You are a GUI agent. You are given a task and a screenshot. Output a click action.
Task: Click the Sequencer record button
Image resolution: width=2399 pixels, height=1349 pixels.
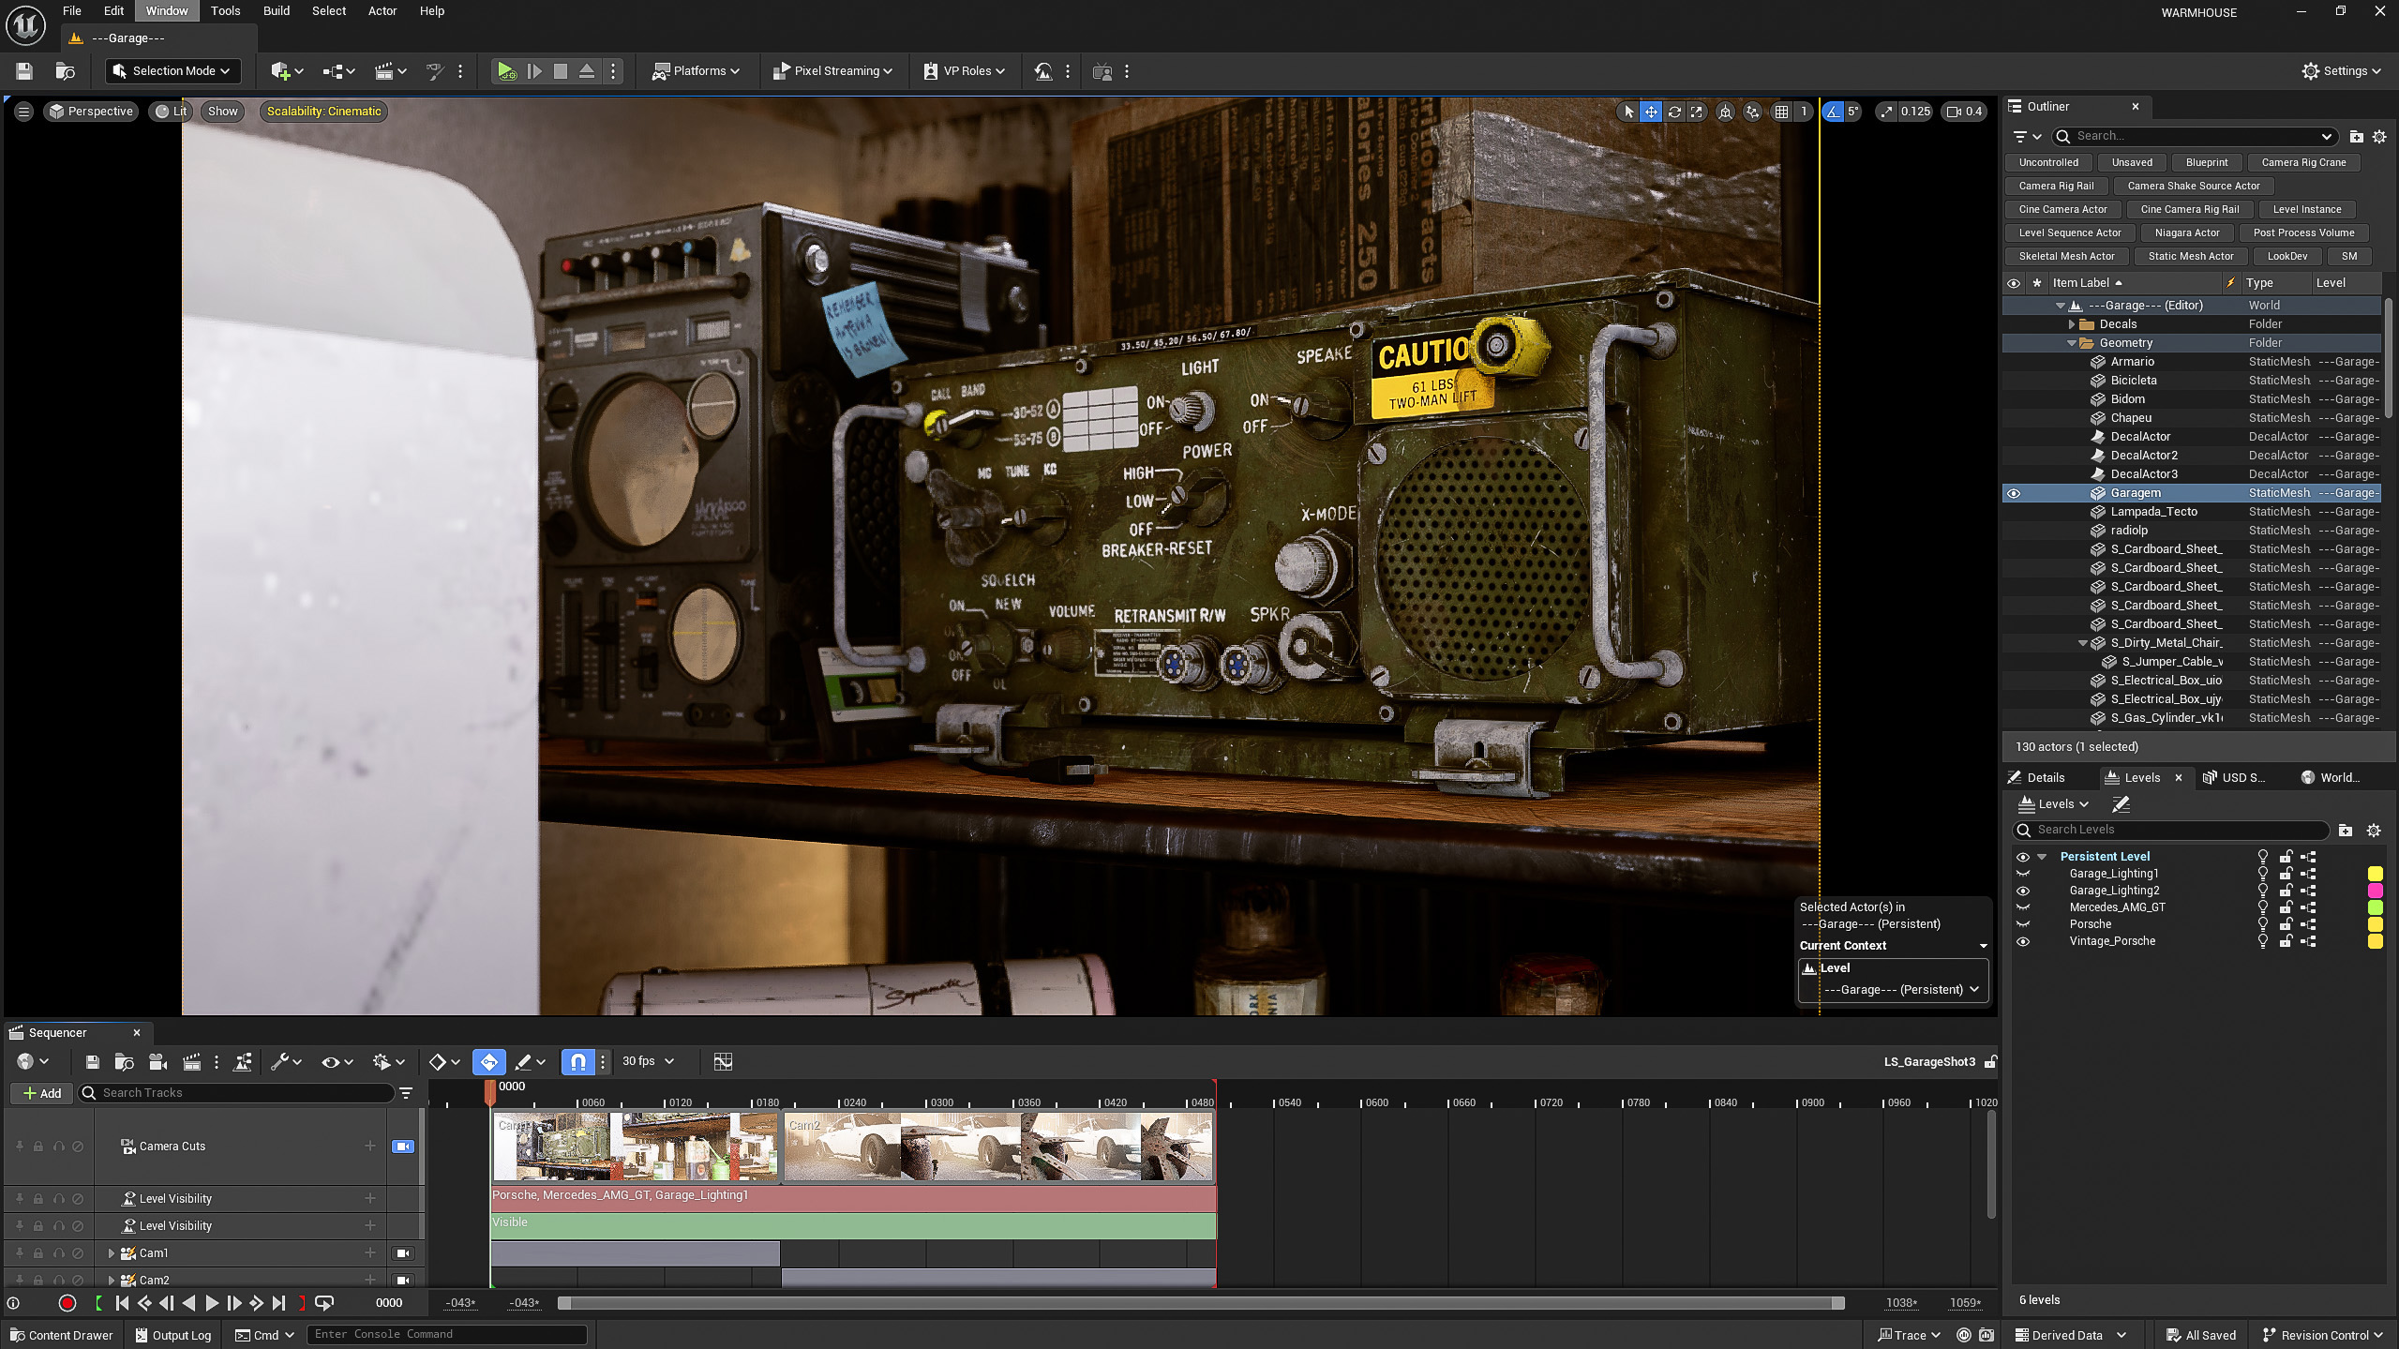(x=67, y=1303)
